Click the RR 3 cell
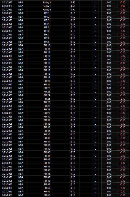This screenshot has width=130, height=197. tap(47, 20)
